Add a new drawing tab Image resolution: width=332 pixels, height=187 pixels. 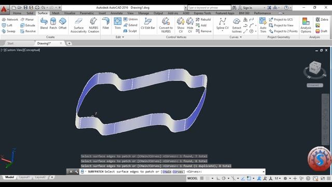pos(69,43)
